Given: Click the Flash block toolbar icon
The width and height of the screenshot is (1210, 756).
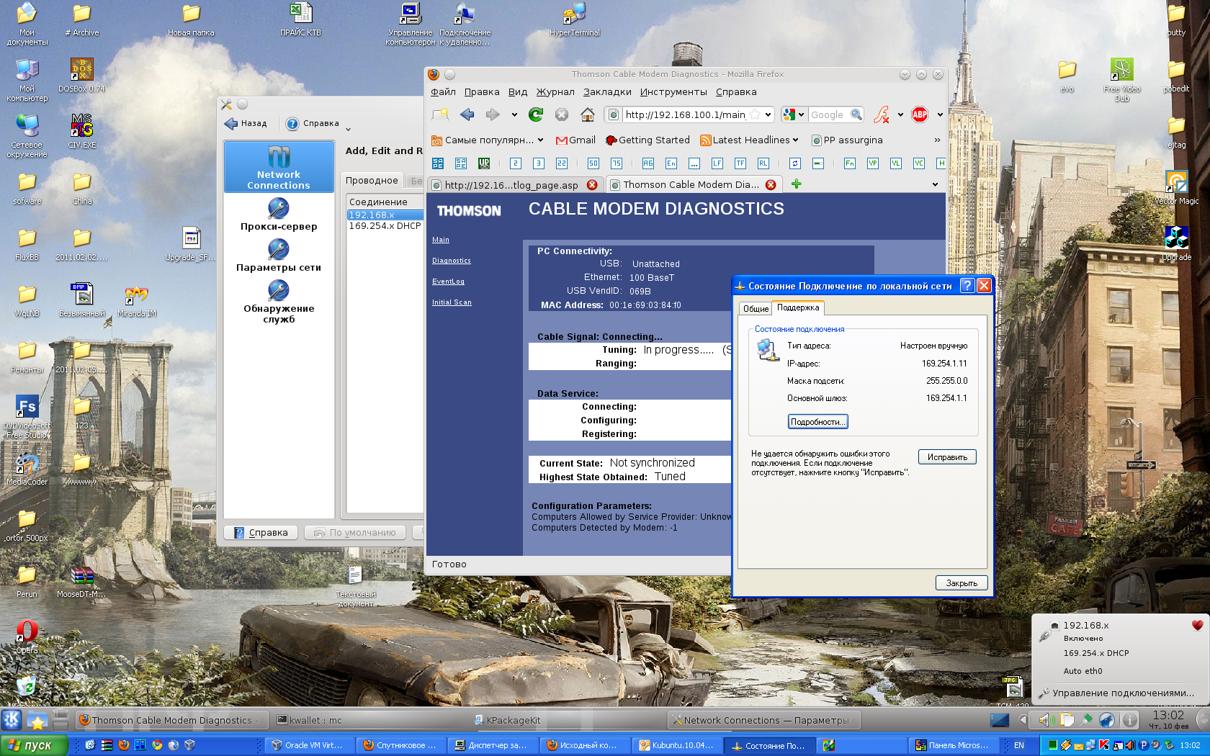Looking at the screenshot, I should [x=881, y=114].
